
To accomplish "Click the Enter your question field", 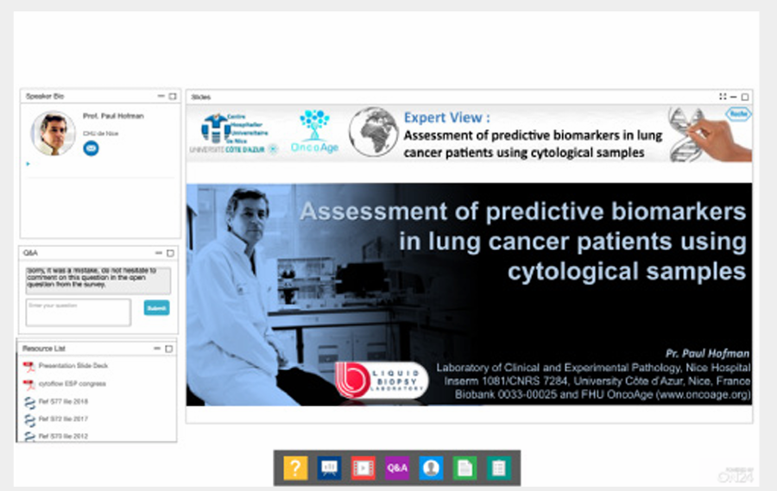I will (x=79, y=312).
